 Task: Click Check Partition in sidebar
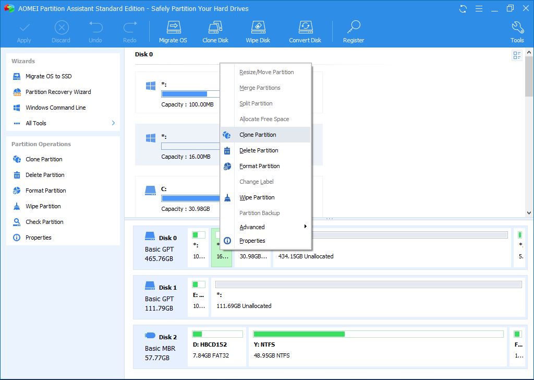44,222
